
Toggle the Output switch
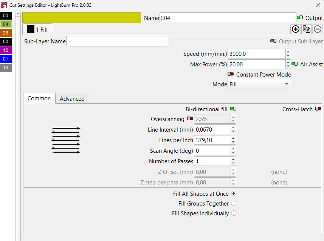point(300,17)
